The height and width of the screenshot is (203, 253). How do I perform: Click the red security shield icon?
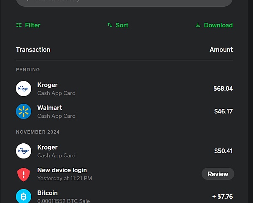[24, 174]
